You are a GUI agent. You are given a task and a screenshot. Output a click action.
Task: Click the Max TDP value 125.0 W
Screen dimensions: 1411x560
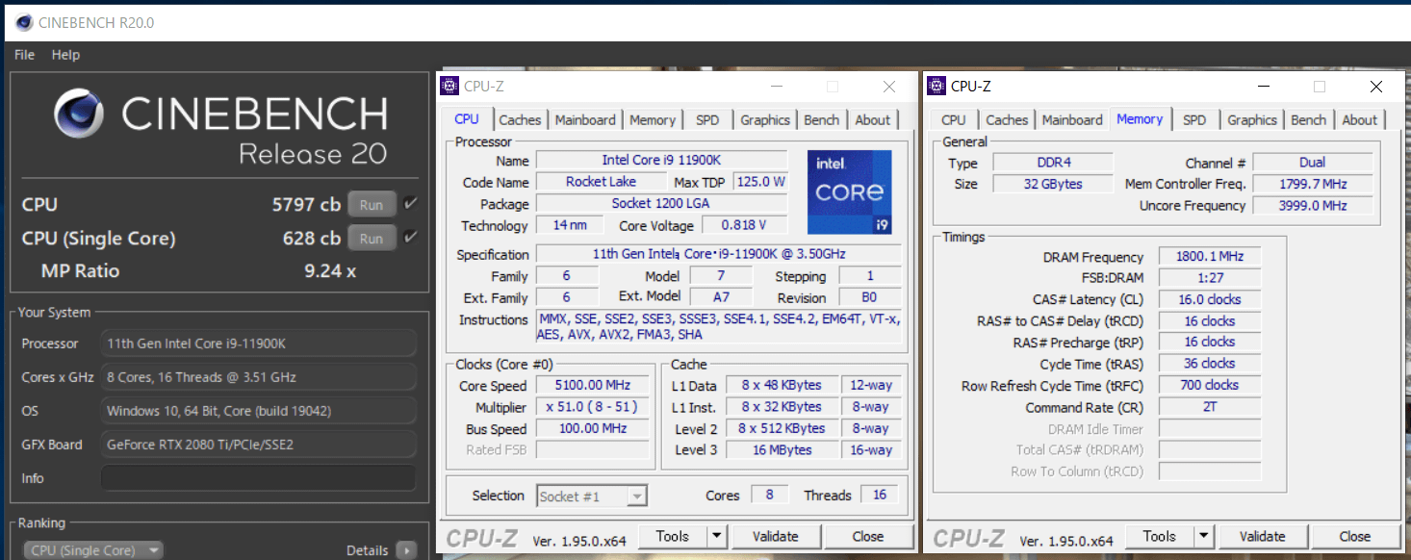pos(760,182)
